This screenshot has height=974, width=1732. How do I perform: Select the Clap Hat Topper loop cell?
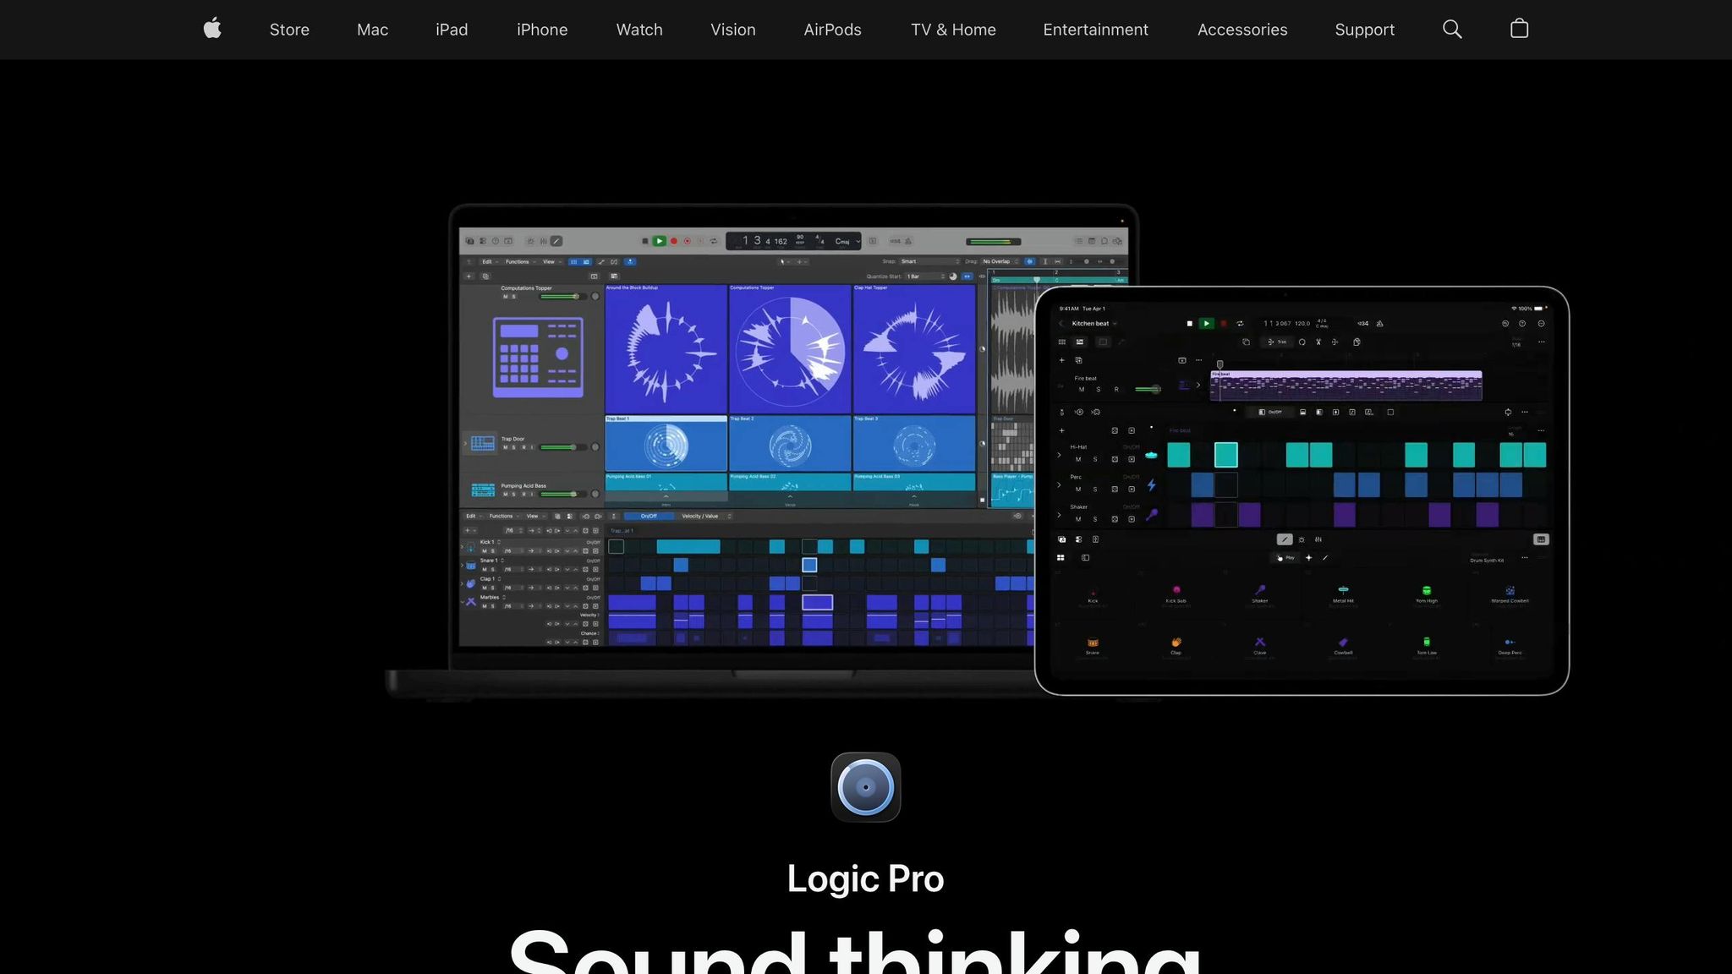914,348
